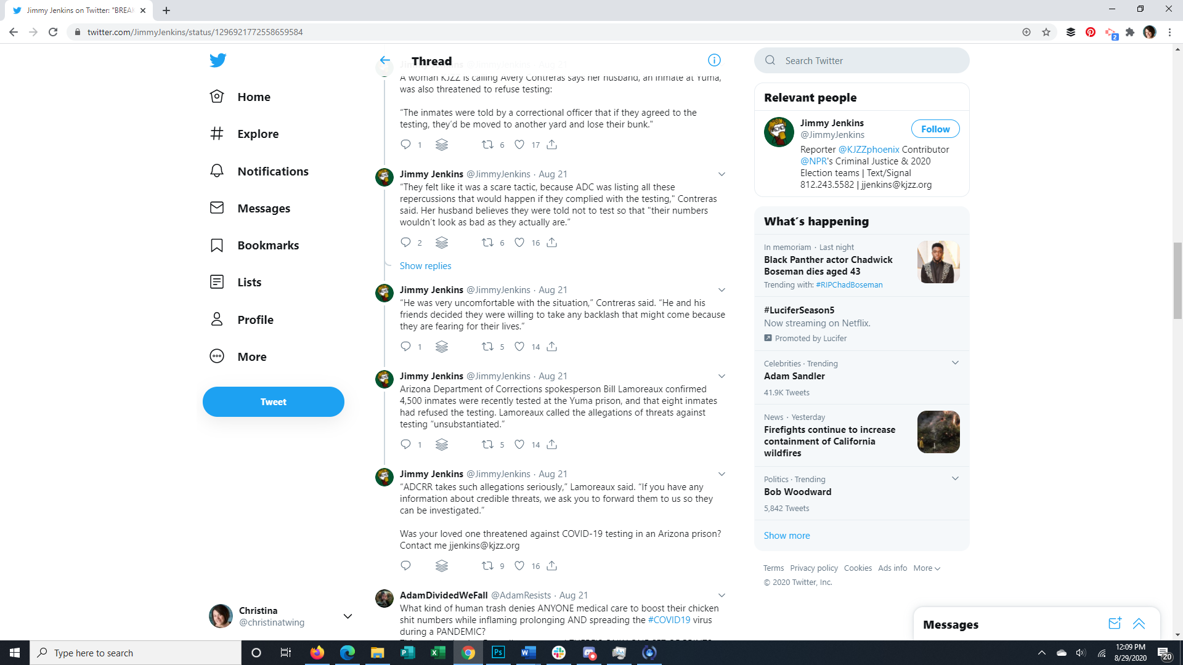Open the thread info icon
1183x665 pixels.
point(714,60)
